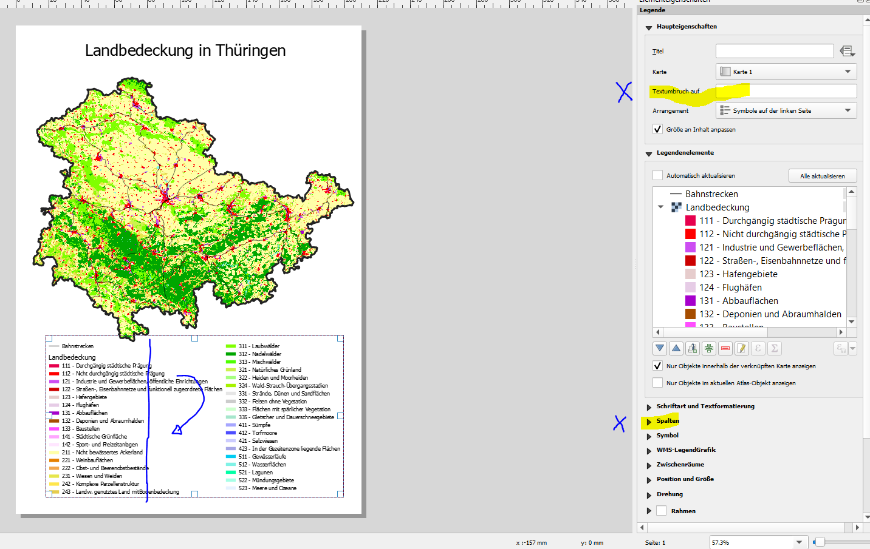Click swatch for 131 - Abbauflächen
This screenshot has height=549, width=870.
click(691, 301)
